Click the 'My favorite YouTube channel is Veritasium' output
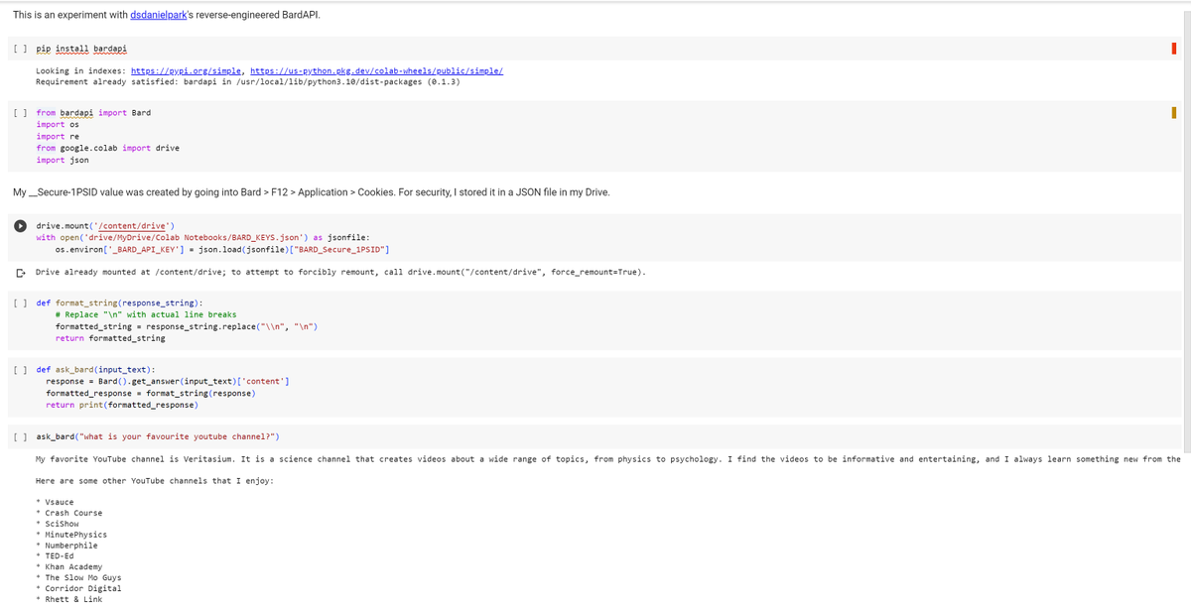Screen dimensions: 1191x609 607,459
